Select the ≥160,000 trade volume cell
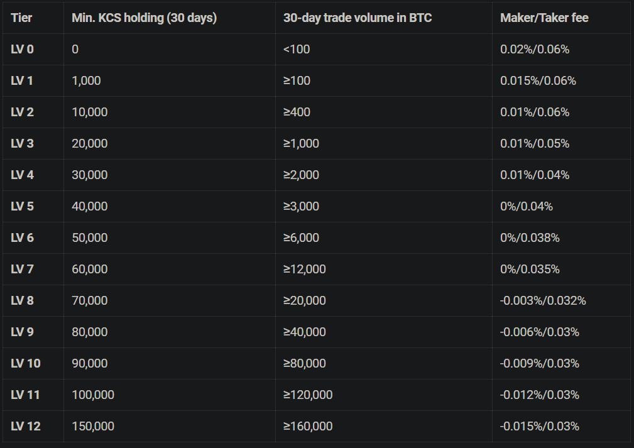Image resolution: width=634 pixels, height=448 pixels. [x=308, y=426]
